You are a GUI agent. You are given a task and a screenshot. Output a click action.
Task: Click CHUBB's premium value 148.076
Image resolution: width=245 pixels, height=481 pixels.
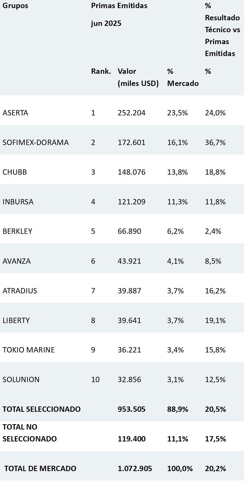point(131,172)
